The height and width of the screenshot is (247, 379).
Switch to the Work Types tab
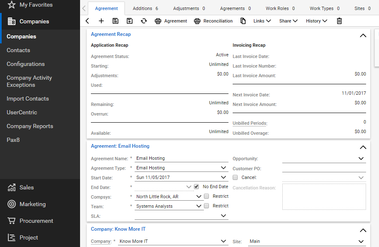point(325,8)
